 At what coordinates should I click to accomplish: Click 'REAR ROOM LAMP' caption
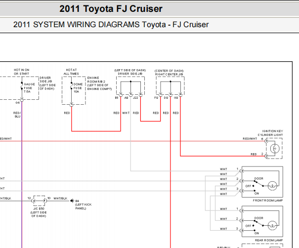[269, 241]
